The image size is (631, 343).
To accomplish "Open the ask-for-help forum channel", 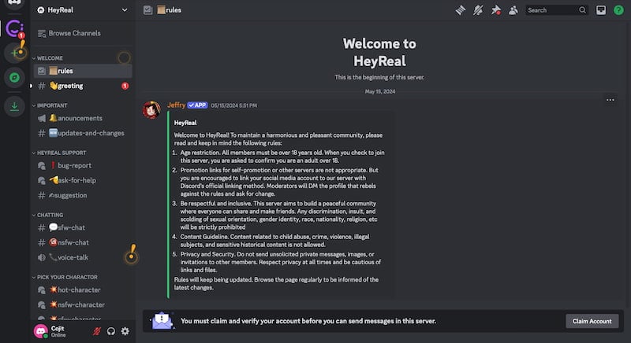I will tap(83, 180).
